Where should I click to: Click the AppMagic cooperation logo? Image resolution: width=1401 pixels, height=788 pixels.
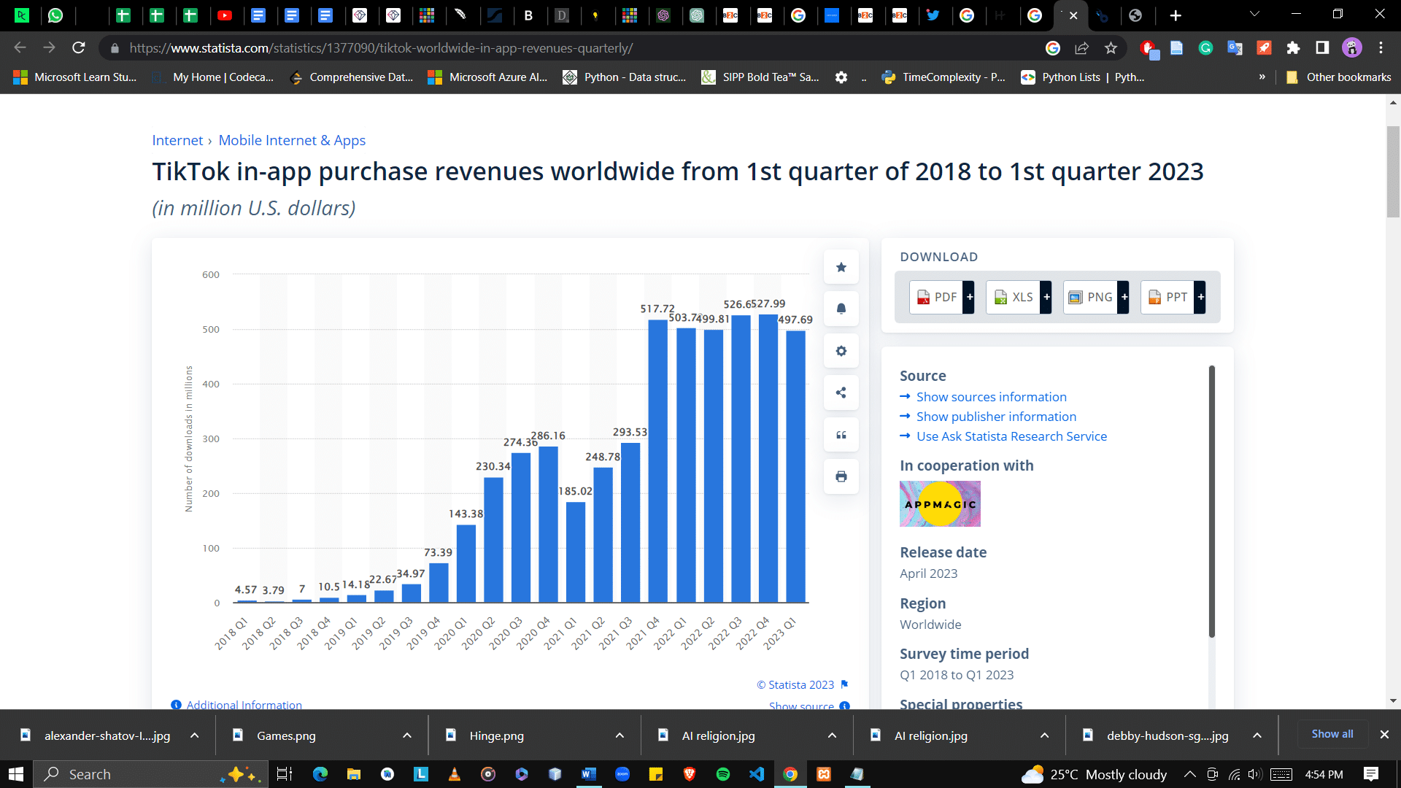tap(940, 503)
